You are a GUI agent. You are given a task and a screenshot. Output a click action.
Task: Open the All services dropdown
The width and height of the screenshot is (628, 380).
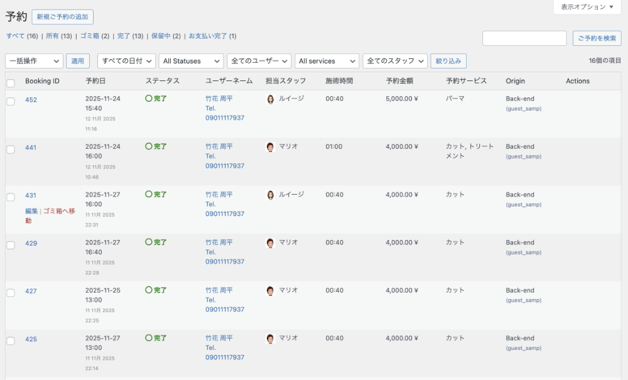[326, 61]
